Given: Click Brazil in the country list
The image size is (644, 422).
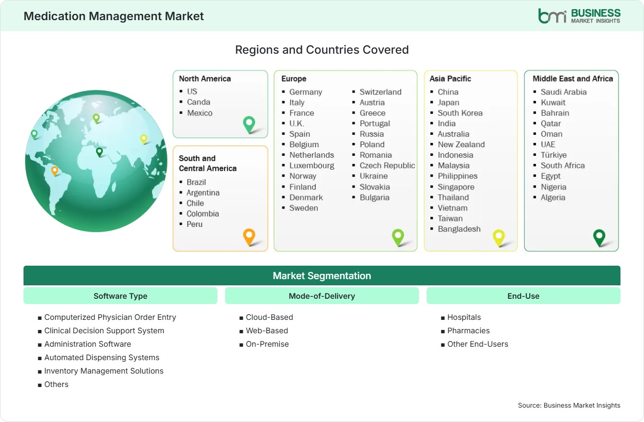Looking at the screenshot, I should (x=196, y=182).
